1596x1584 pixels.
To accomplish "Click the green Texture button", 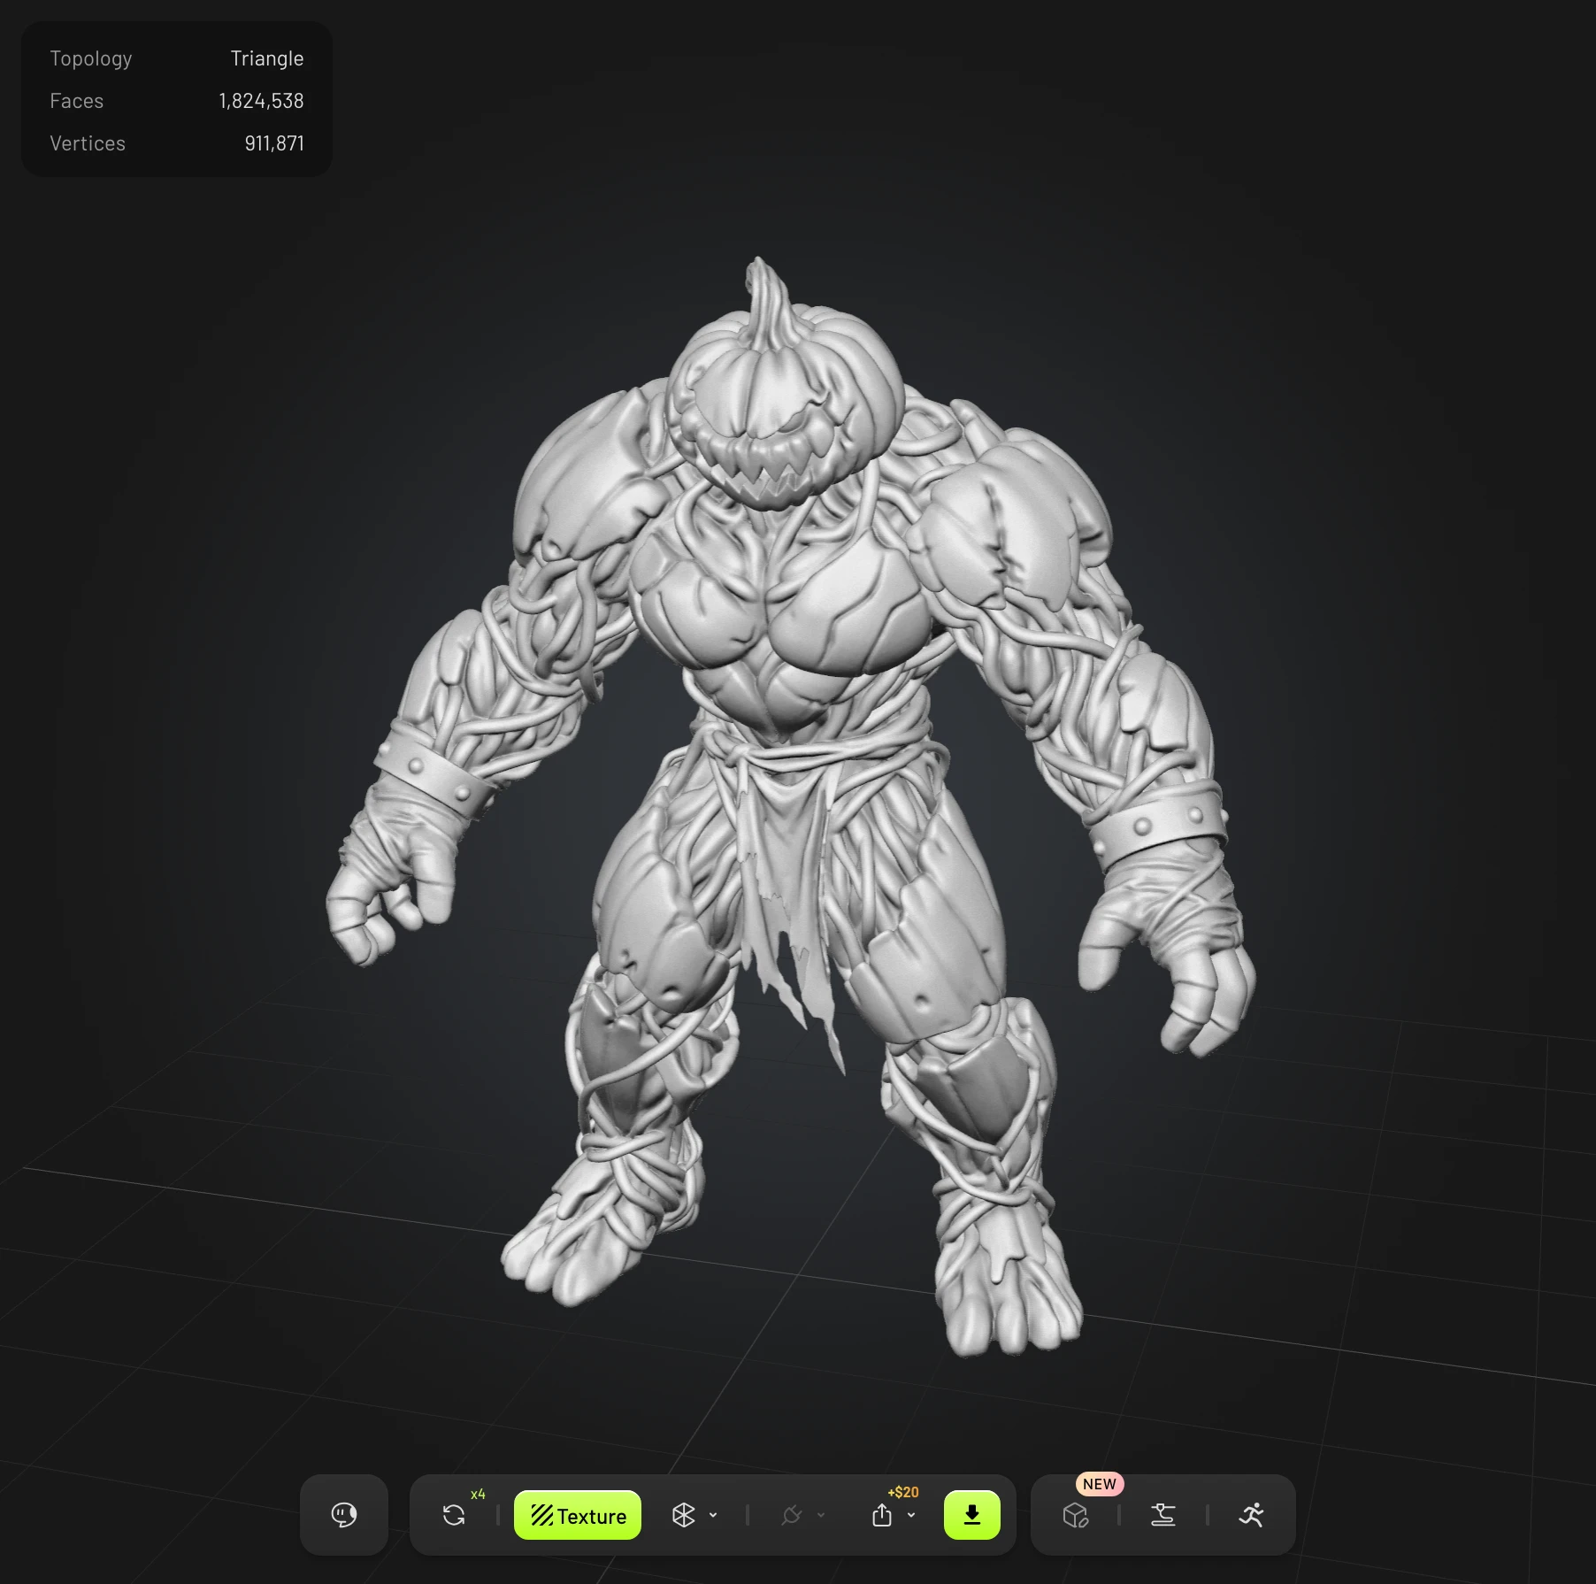I will point(578,1515).
